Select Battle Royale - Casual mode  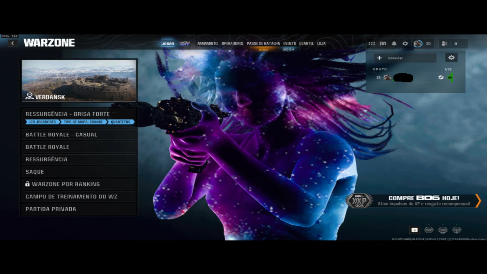tap(79, 134)
